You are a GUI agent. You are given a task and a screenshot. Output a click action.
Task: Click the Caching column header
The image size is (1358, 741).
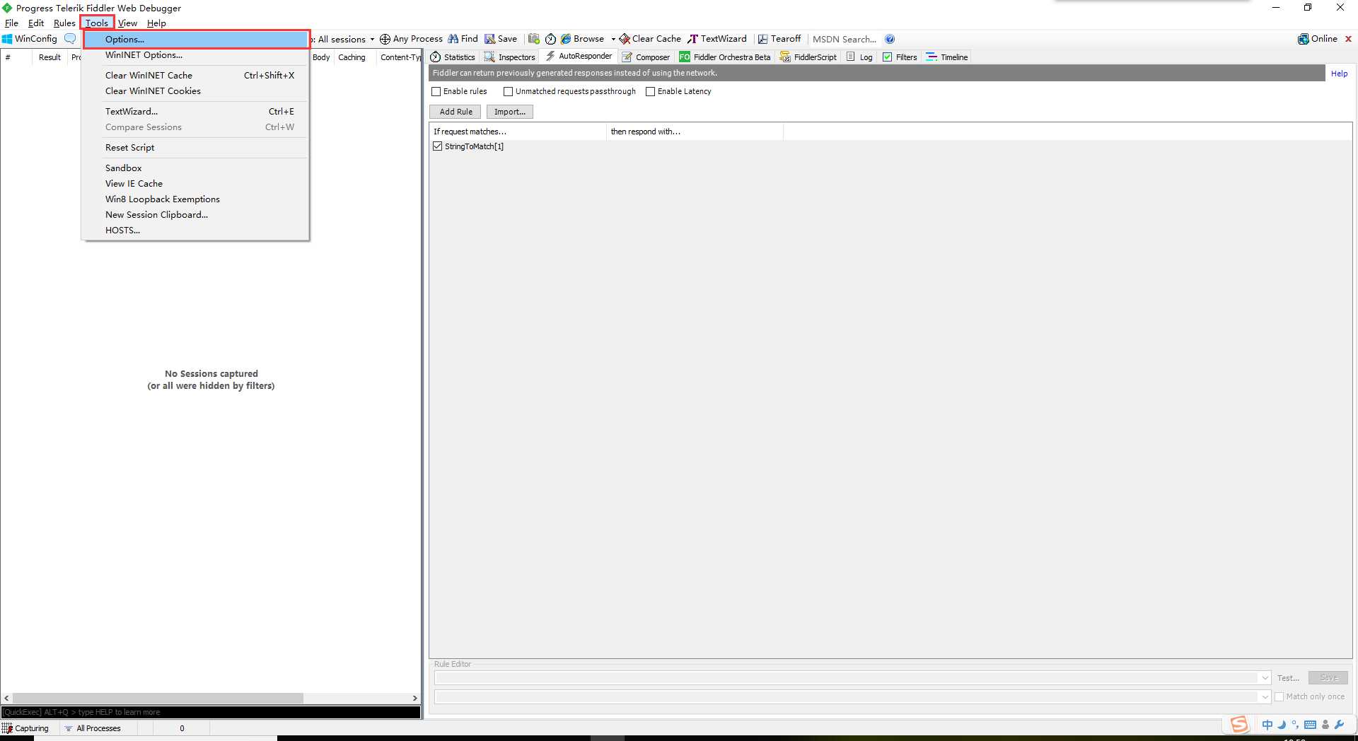[352, 57]
